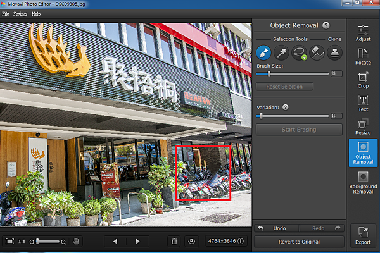380x253 pixels.
Task: Open the Text tab
Action: (363, 103)
